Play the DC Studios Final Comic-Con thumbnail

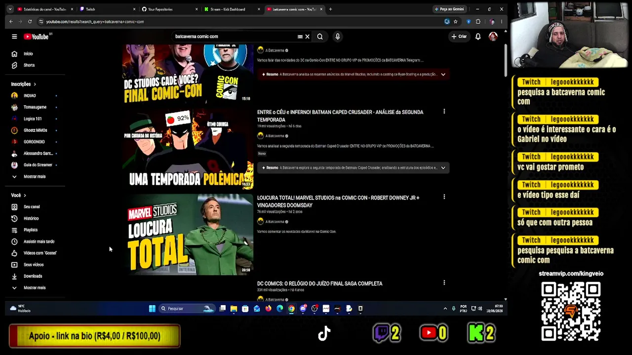188,74
